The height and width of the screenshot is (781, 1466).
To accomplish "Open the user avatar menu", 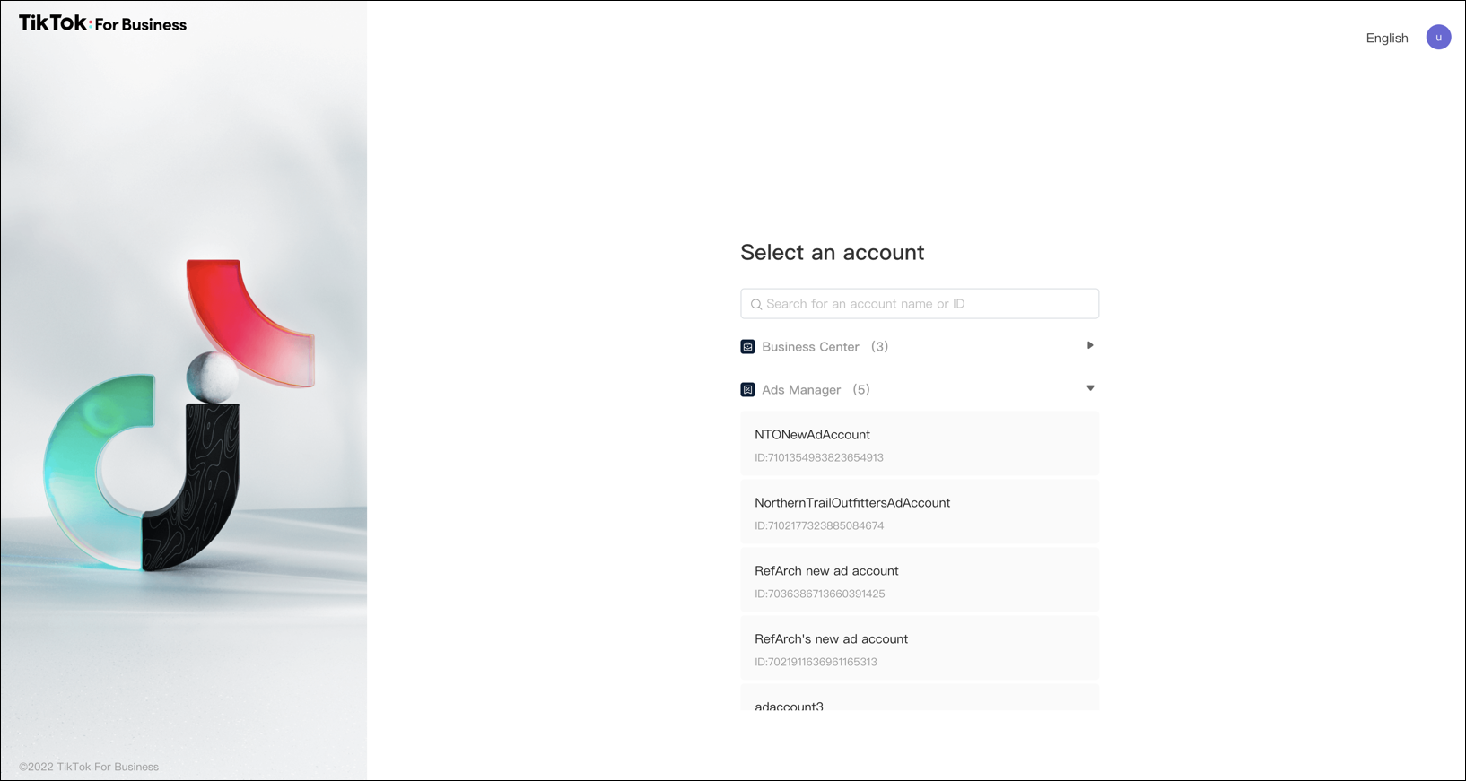I will tap(1438, 37).
